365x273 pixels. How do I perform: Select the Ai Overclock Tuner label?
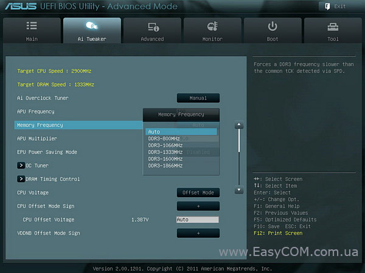(x=43, y=98)
